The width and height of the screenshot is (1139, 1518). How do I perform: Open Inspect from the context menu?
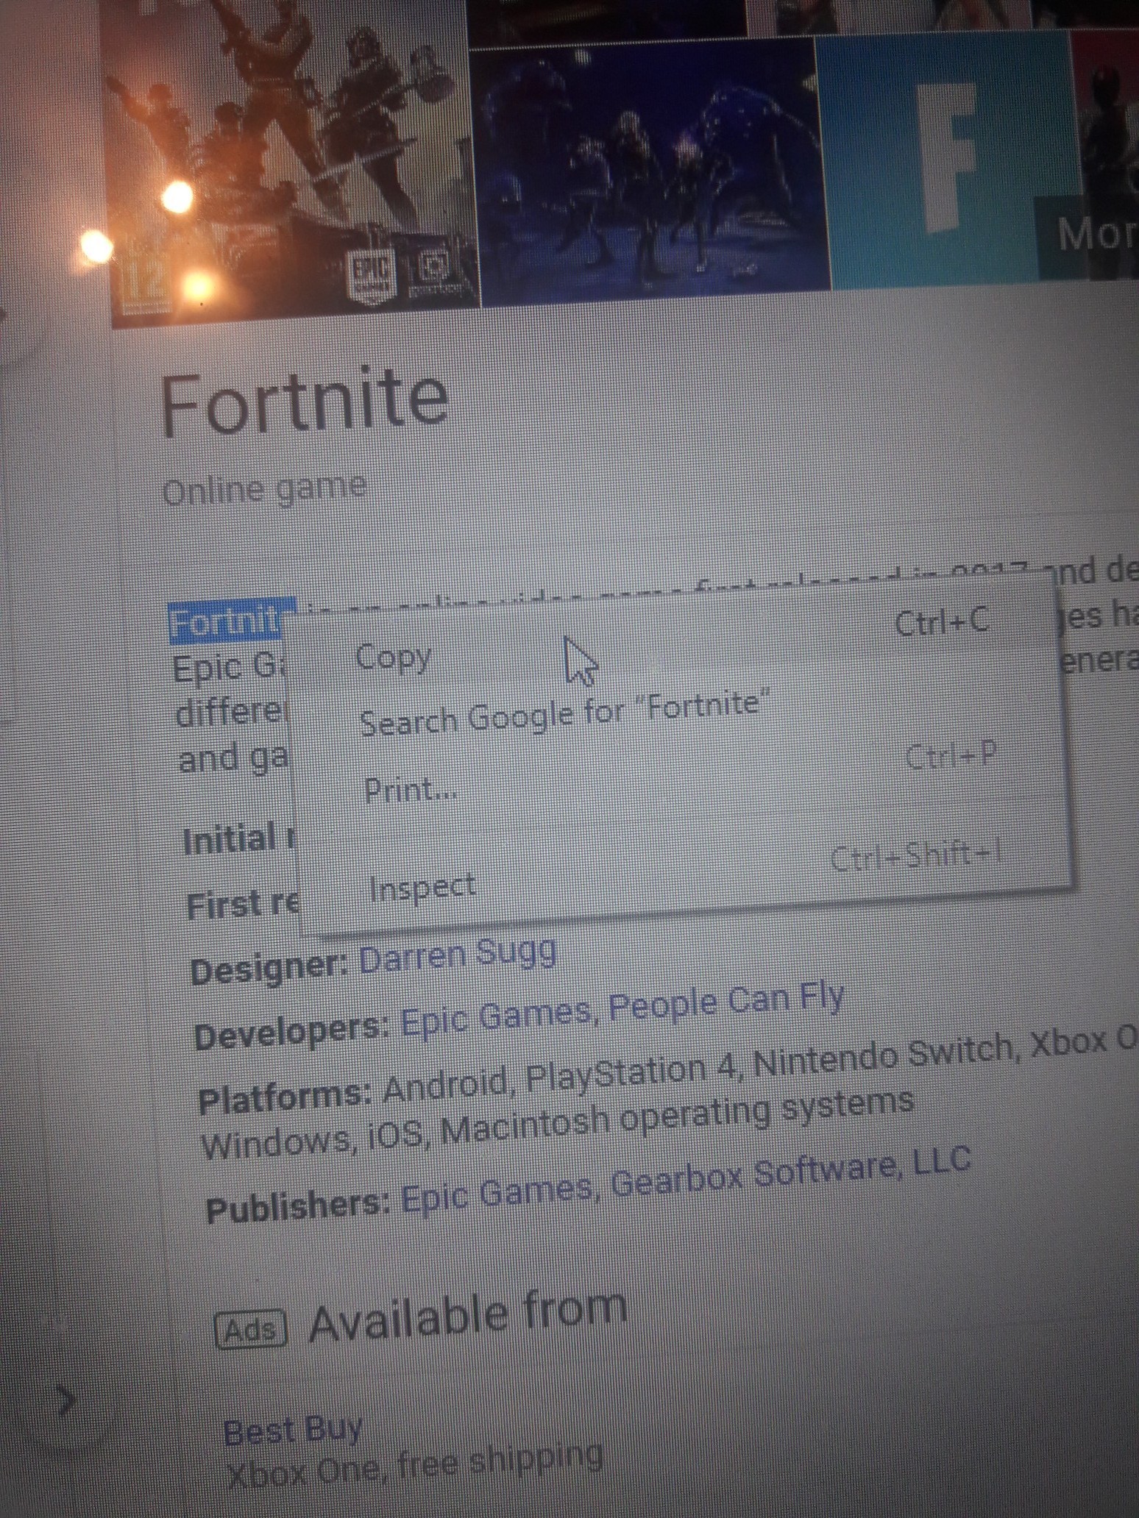[x=684, y=872]
